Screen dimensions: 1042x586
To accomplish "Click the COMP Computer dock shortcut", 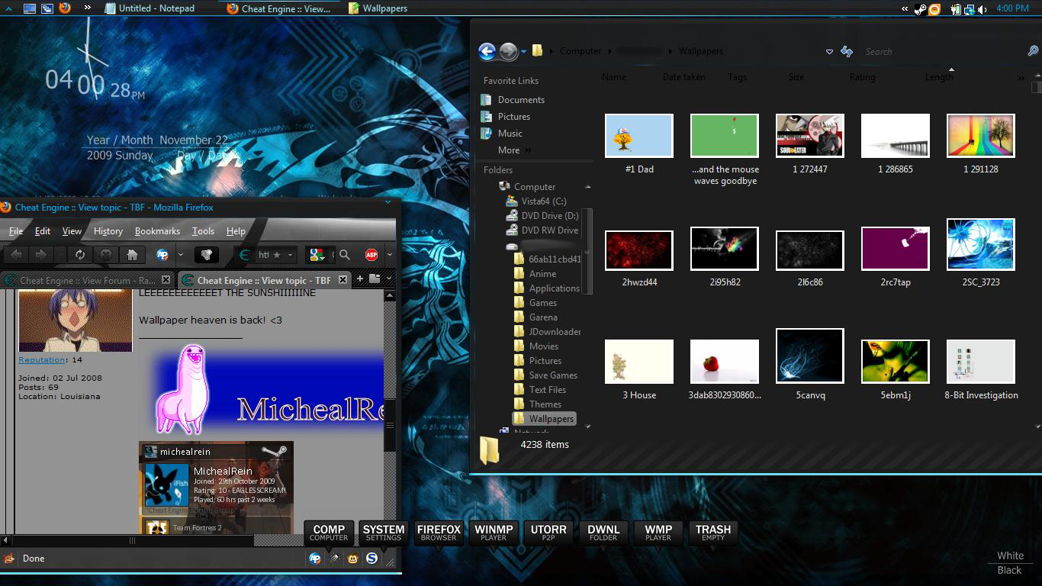I will tap(329, 533).
